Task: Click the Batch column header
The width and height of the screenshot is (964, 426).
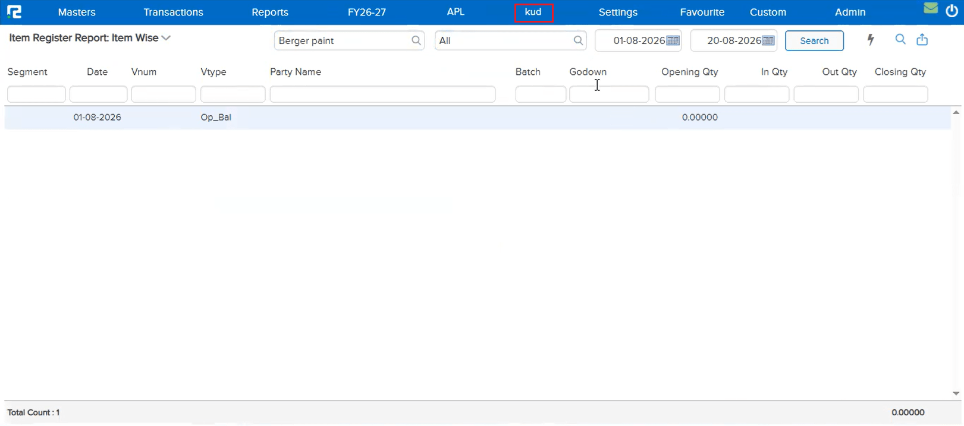Action: (x=528, y=72)
